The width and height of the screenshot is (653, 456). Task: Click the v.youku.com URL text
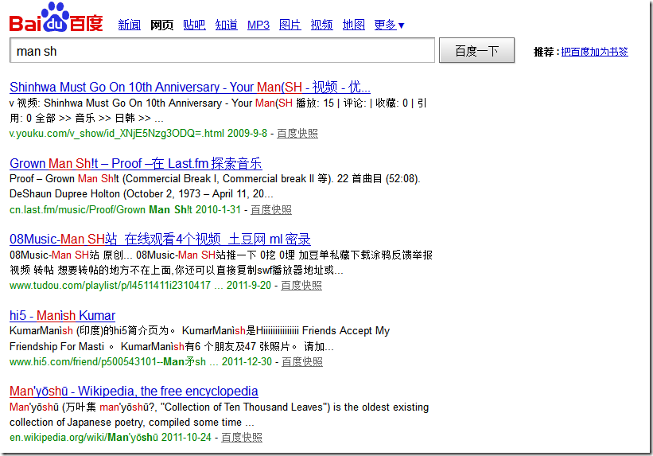click(117, 134)
